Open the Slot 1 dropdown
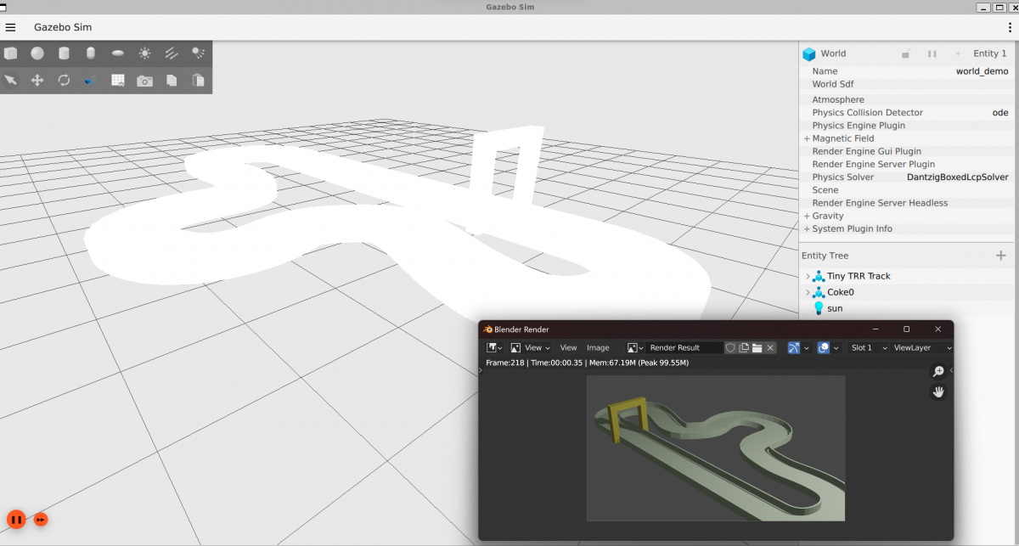This screenshot has width=1019, height=546. 868,347
